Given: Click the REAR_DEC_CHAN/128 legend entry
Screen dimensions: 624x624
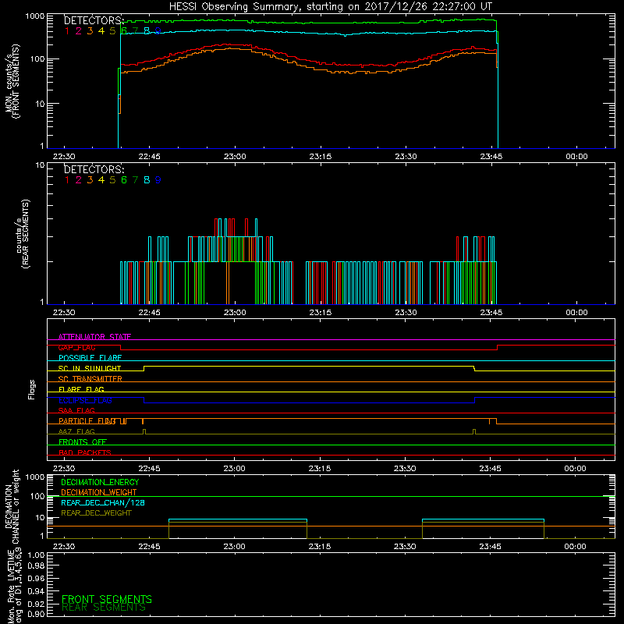Looking at the screenshot, I should coord(103,502).
